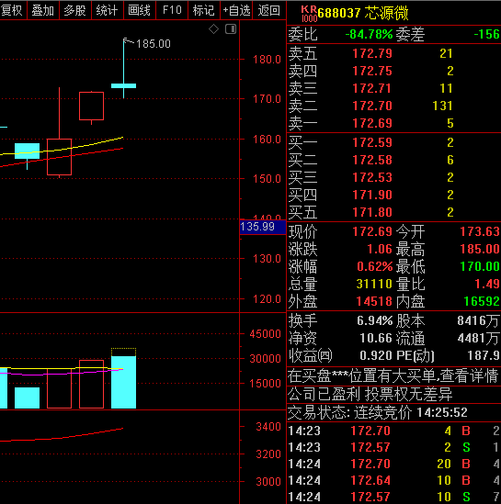
Task: Click the 交易状态 连续竞价 status line
Action: pyautogui.click(x=378, y=413)
